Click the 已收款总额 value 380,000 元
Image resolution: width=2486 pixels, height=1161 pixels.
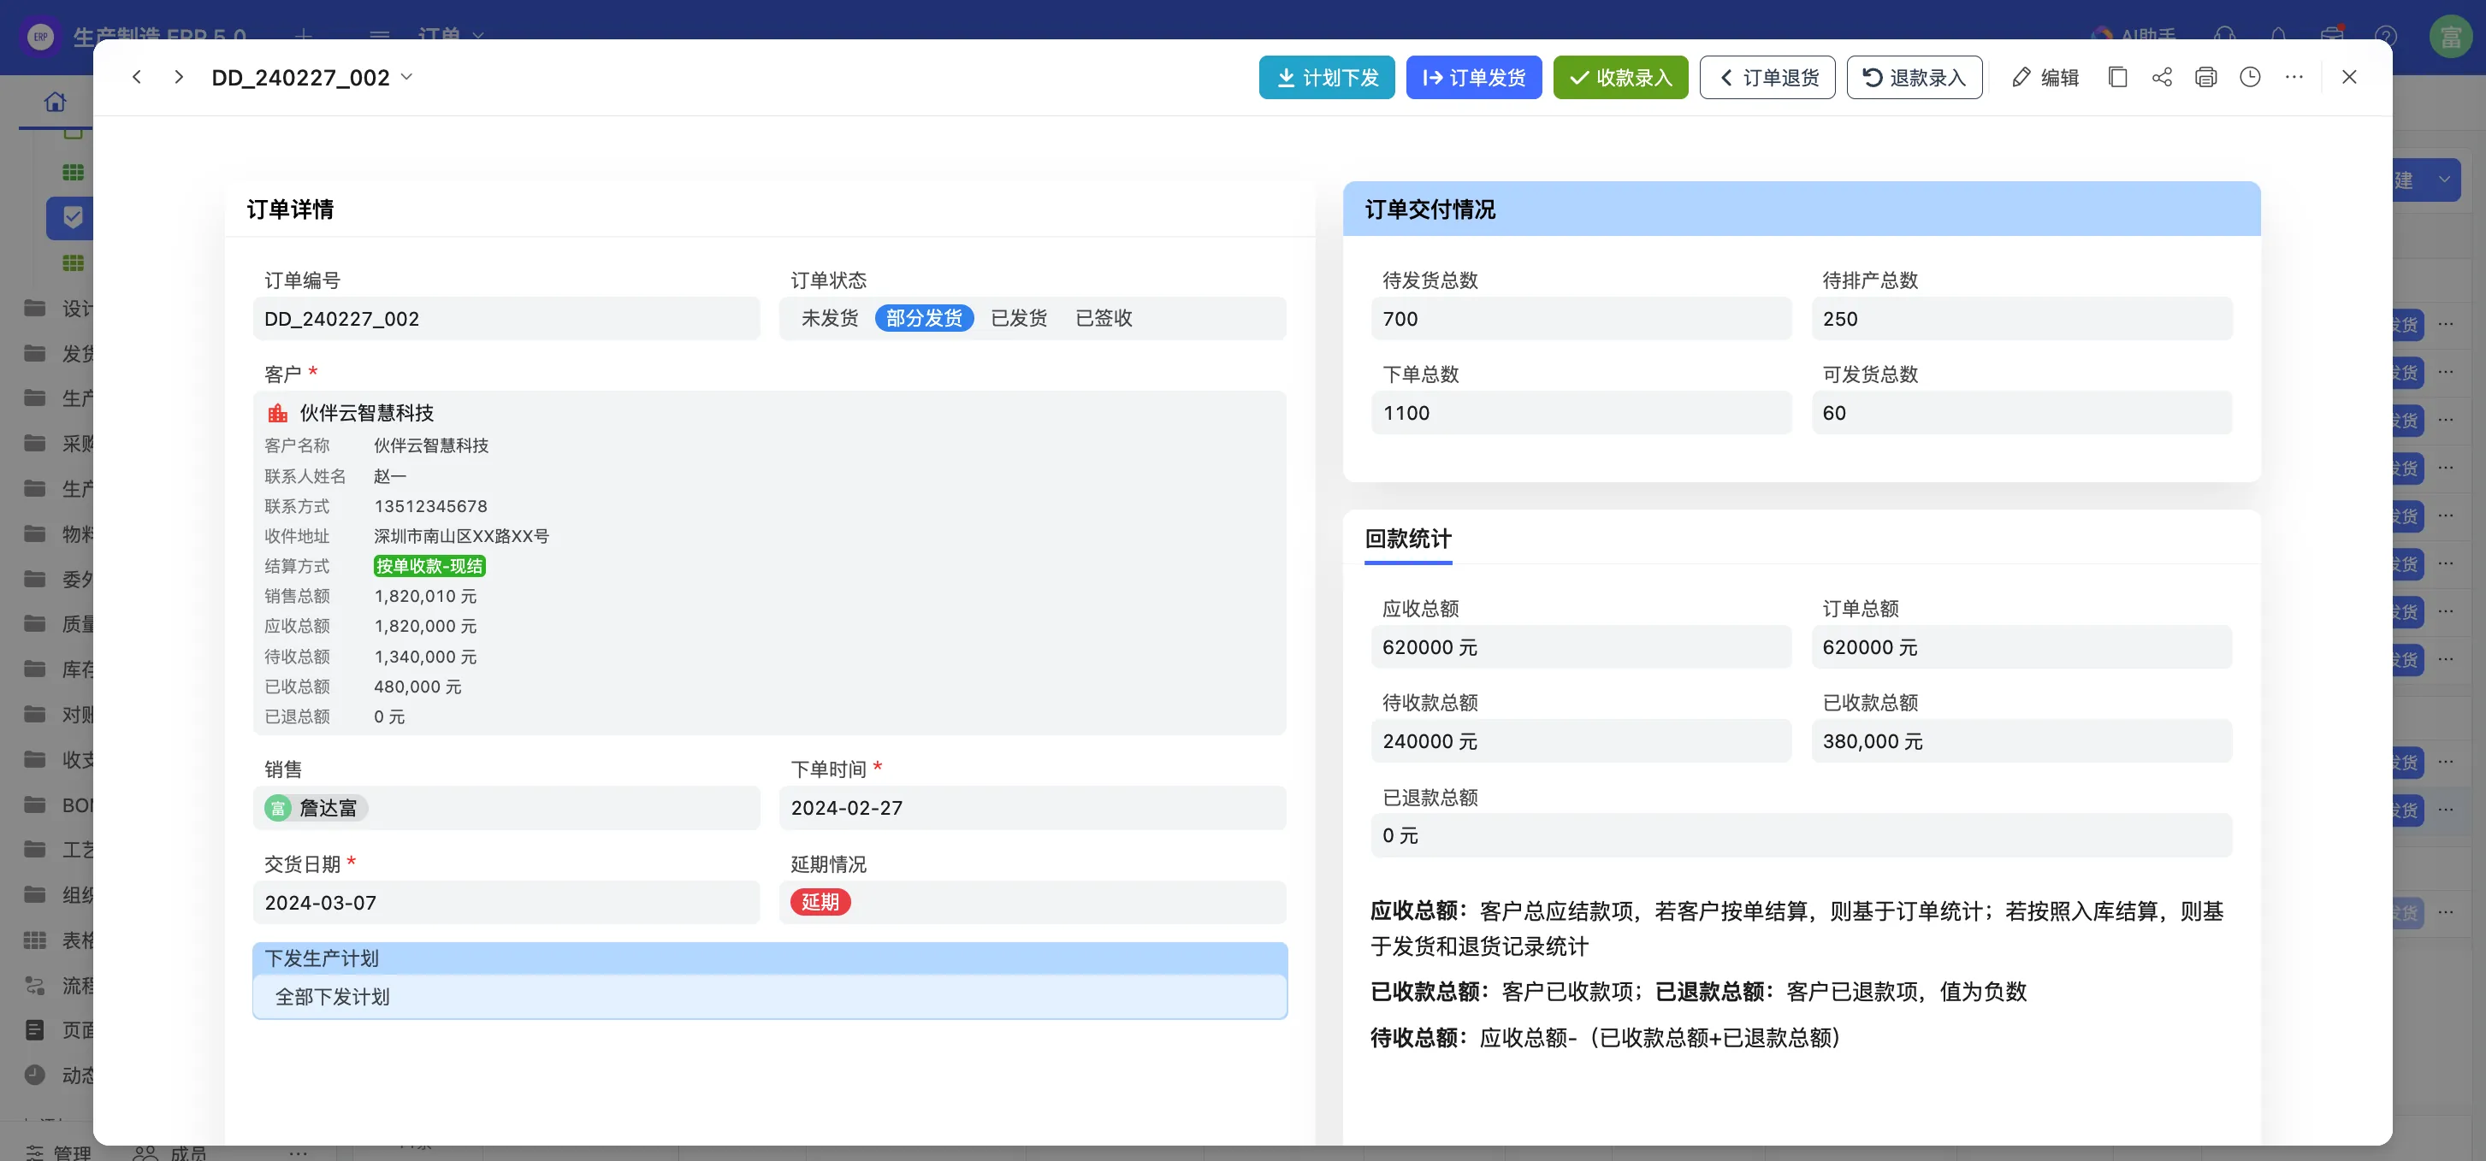(x=2021, y=741)
